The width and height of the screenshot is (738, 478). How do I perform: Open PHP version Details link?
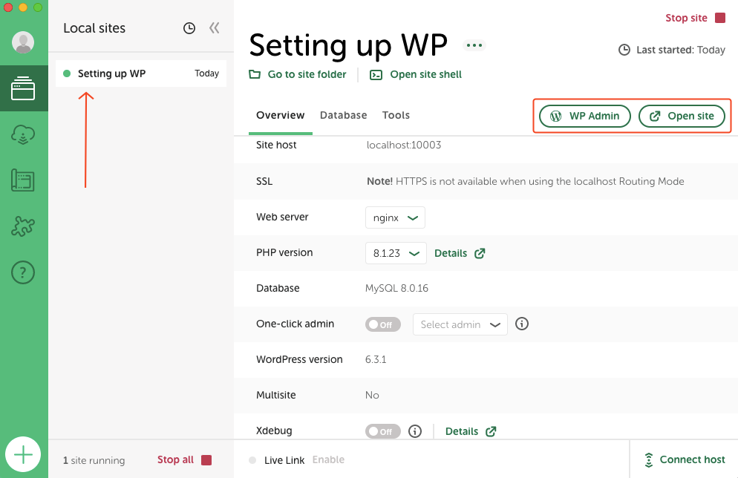(x=451, y=253)
